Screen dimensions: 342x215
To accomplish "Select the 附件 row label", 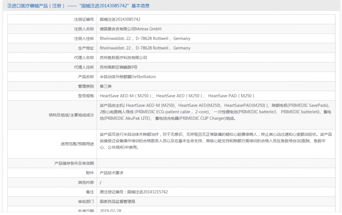I will (x=90, y=173).
